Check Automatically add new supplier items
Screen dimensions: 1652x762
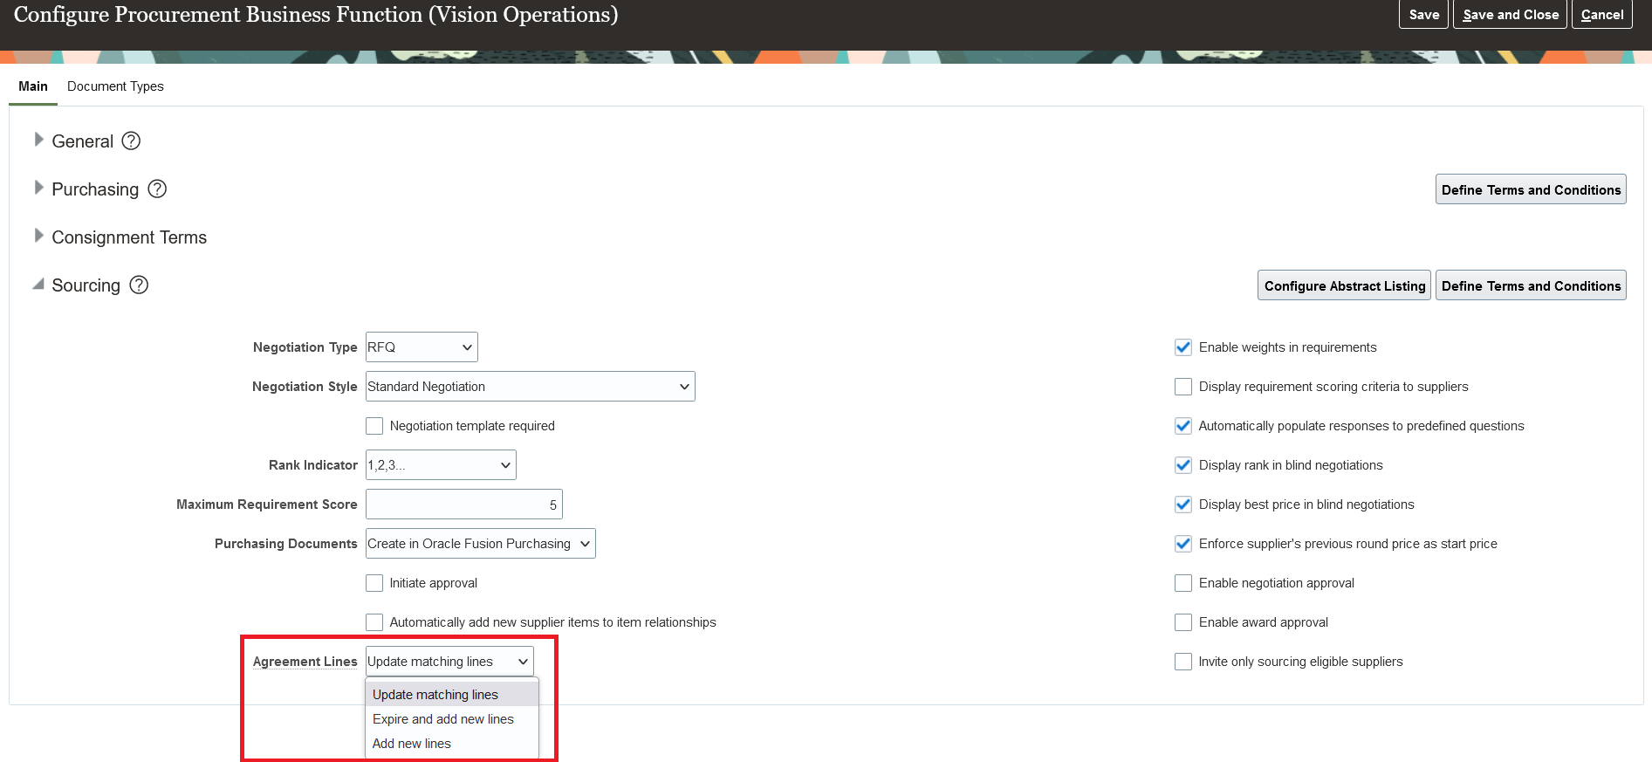tap(374, 622)
